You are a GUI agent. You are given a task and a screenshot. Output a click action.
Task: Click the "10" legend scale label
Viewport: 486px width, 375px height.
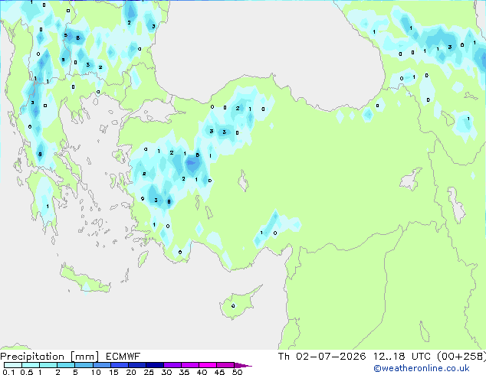(96, 372)
